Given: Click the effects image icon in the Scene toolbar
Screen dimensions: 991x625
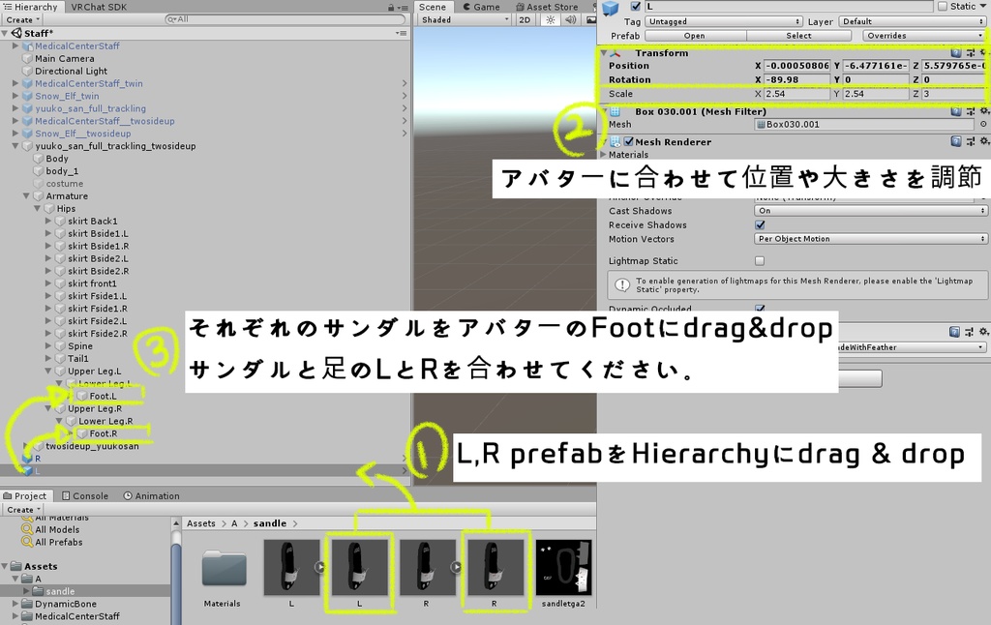Looking at the screenshot, I should click(590, 17).
